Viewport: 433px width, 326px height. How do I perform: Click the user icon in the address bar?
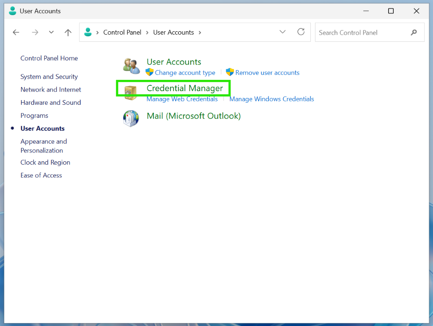pos(88,32)
